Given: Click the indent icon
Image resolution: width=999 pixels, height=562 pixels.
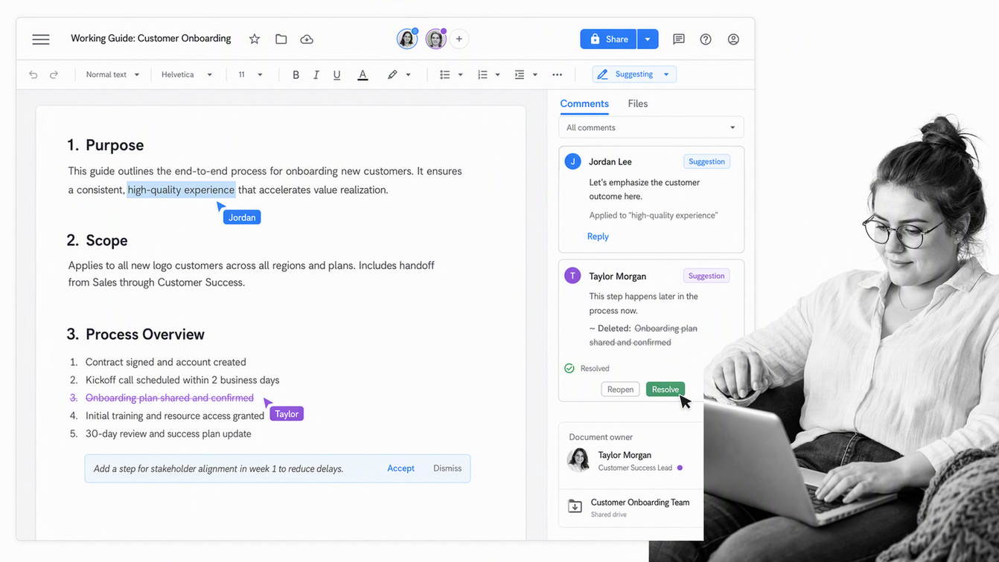Looking at the screenshot, I should [520, 74].
